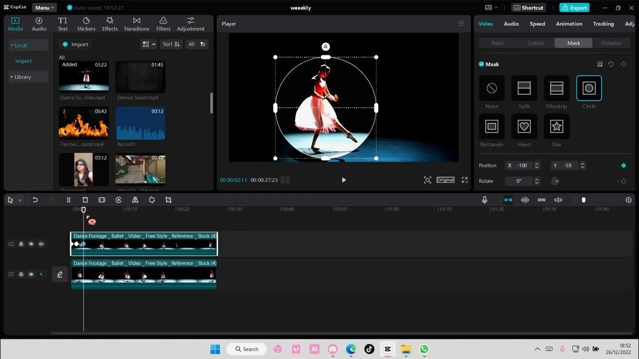Select Import under Local sidebar
Viewport: 639px width, 359px height.
pyautogui.click(x=23, y=61)
